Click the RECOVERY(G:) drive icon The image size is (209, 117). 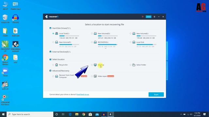click(95, 42)
